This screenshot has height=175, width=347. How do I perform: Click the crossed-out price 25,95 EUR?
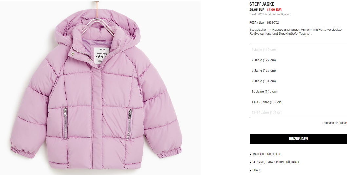pos(257,10)
